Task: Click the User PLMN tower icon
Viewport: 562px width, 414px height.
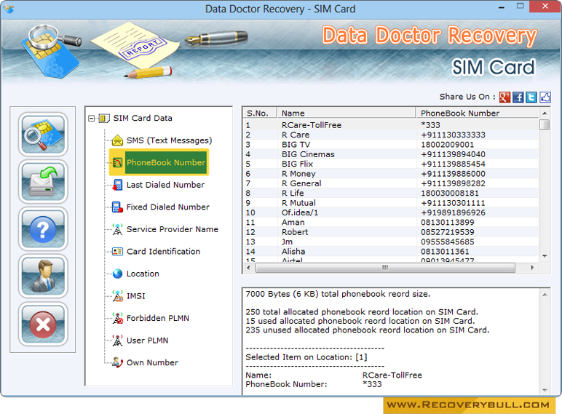Action: coord(117,341)
